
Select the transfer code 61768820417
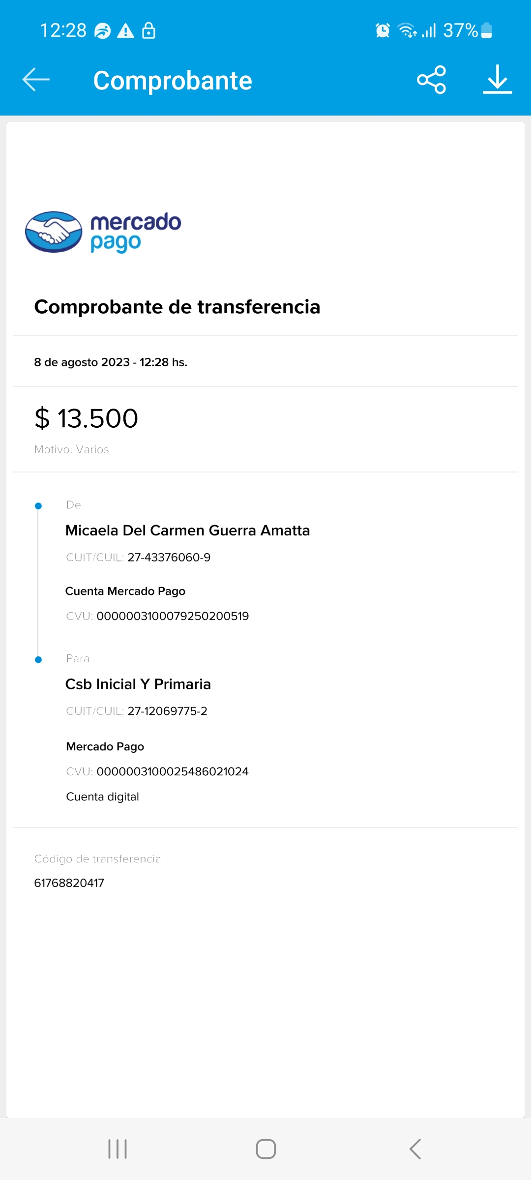(69, 883)
